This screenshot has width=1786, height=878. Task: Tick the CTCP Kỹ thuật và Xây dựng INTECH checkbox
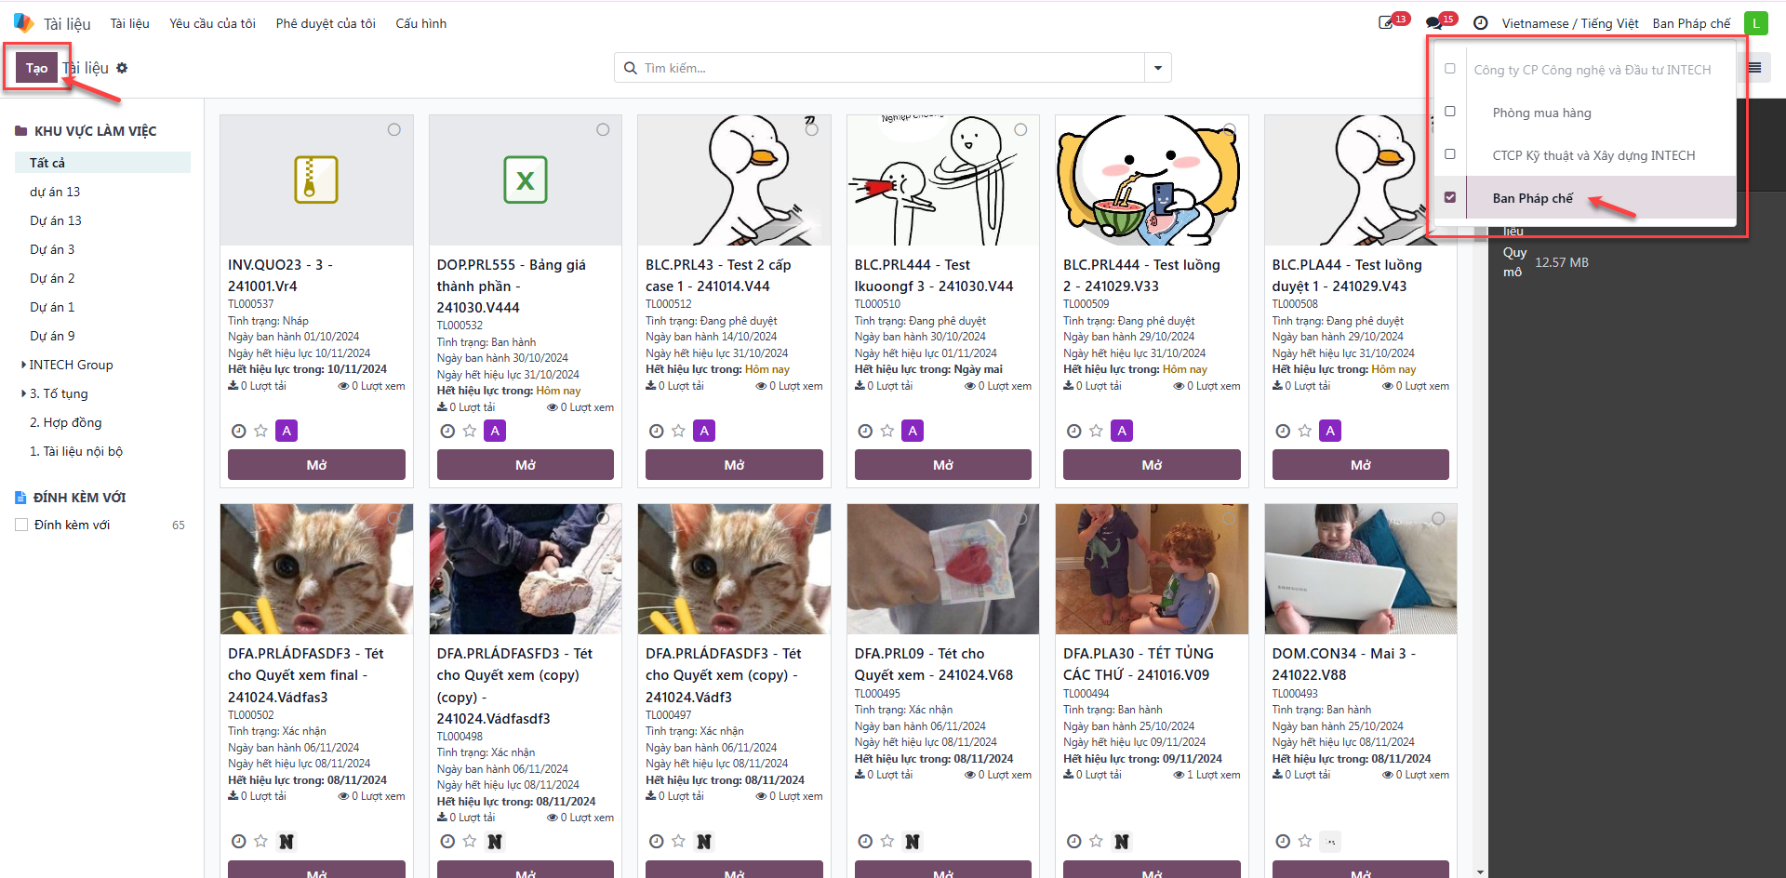pos(1450,154)
